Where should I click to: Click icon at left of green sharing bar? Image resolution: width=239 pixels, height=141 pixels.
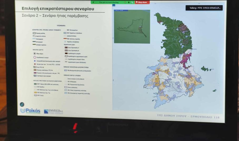(93, 2)
